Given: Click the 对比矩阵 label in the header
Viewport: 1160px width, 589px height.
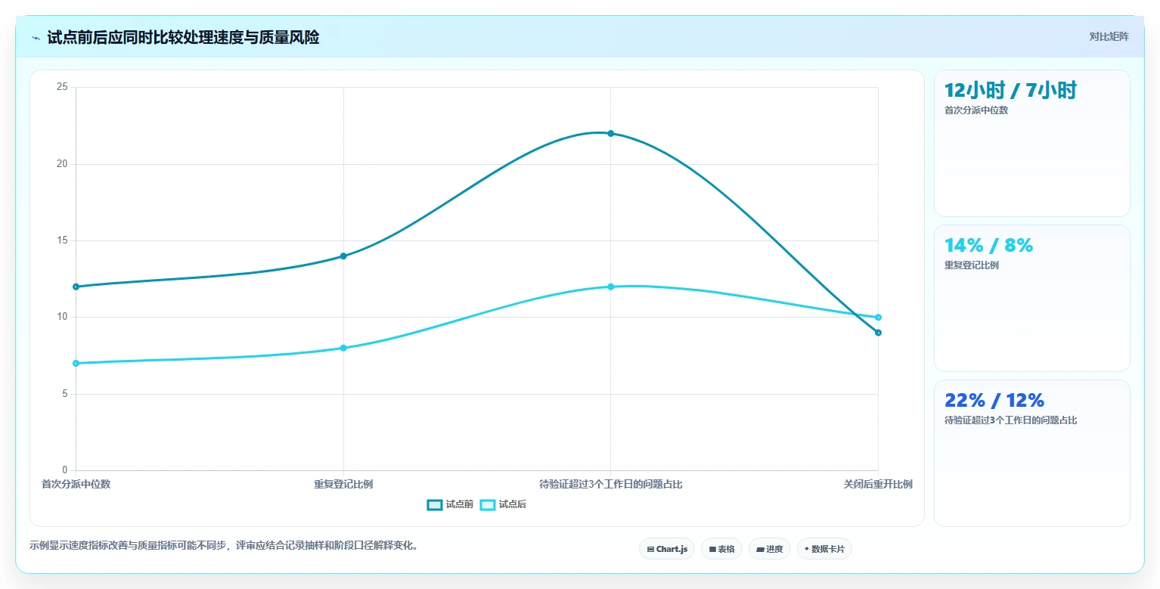Looking at the screenshot, I should 1109,37.
